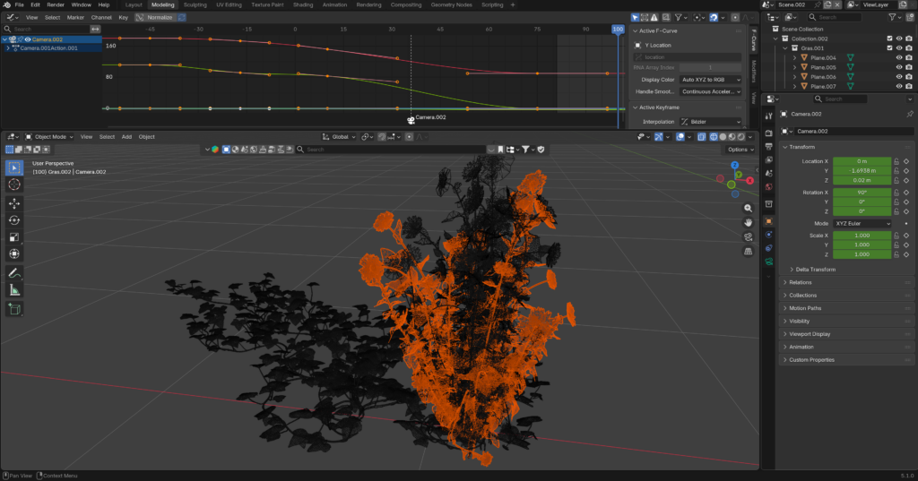Click the outliner search field
Viewport: 918px width, 481px height.
834,18
